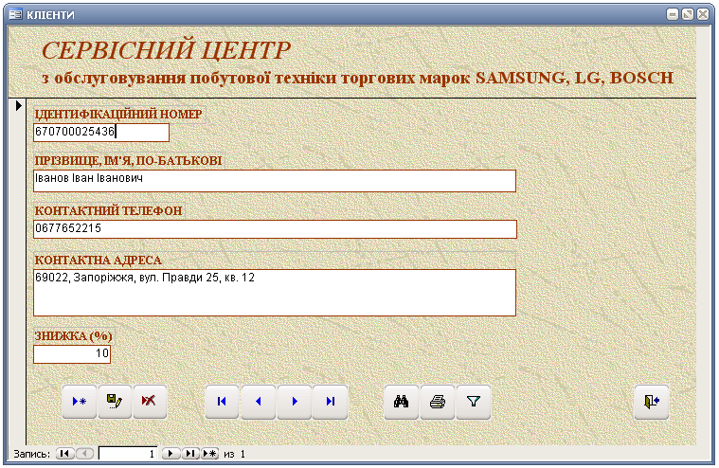Restore the КЛІЄНТИ window size
This screenshot has width=719, height=468.
click(x=688, y=14)
